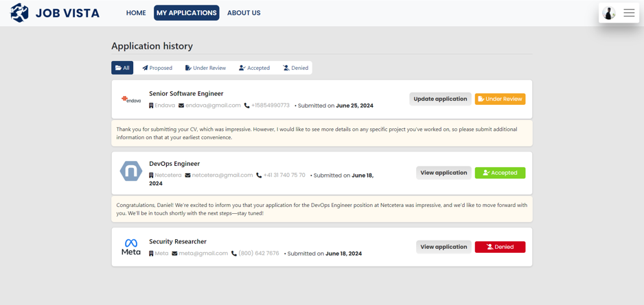Show only Denied applications

[295, 68]
